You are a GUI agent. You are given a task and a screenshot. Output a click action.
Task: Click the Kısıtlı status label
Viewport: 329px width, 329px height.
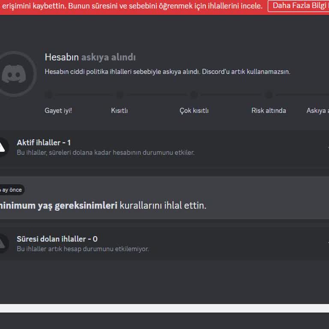click(120, 111)
